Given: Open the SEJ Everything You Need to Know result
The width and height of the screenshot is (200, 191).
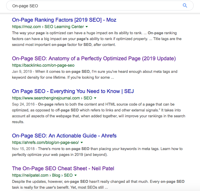Looking at the screenshot, I should point(73,91).
